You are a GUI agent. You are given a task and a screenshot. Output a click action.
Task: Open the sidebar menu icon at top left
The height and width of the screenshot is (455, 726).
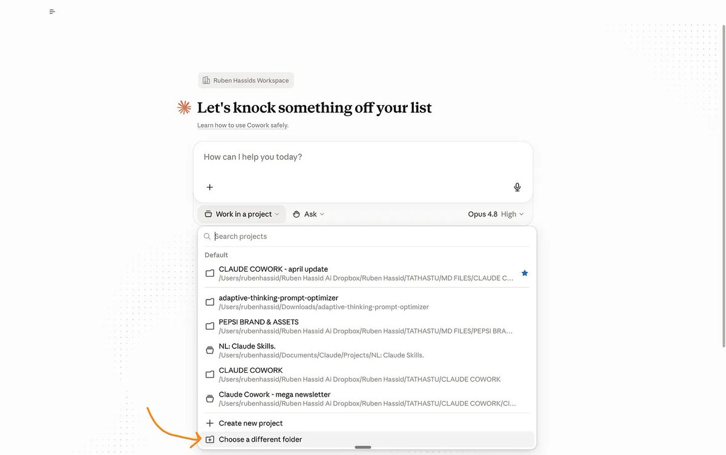point(53,11)
